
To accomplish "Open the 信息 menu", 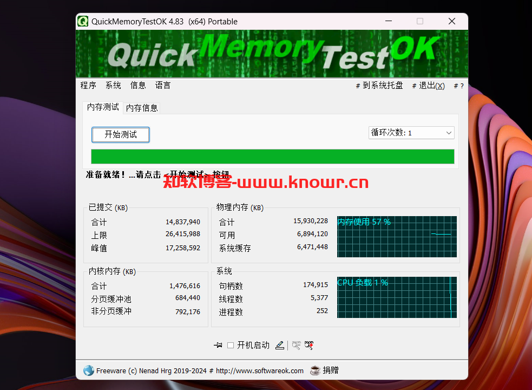I will point(138,85).
